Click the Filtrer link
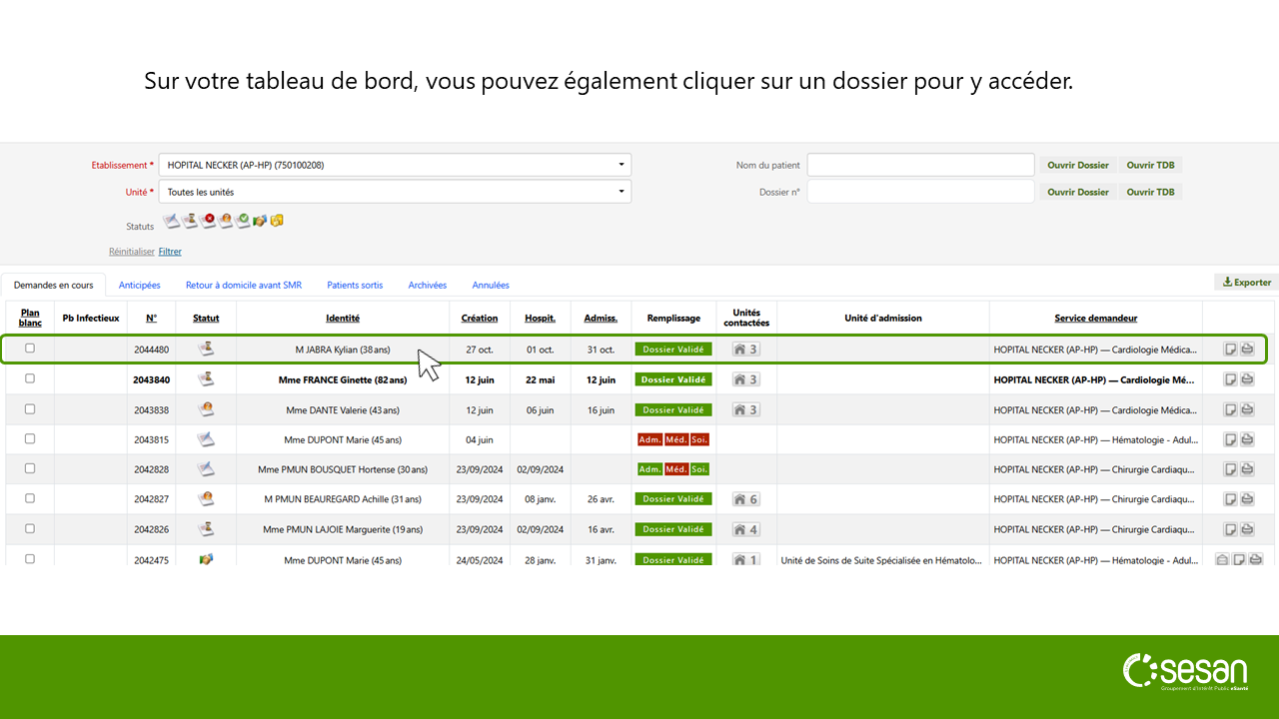 [x=170, y=252]
